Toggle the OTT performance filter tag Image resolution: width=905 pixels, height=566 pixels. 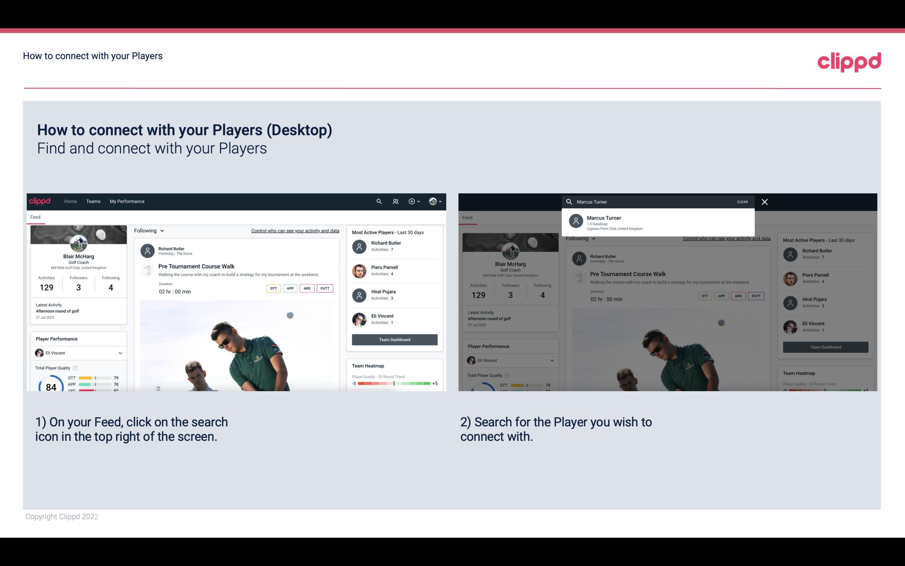[272, 287]
